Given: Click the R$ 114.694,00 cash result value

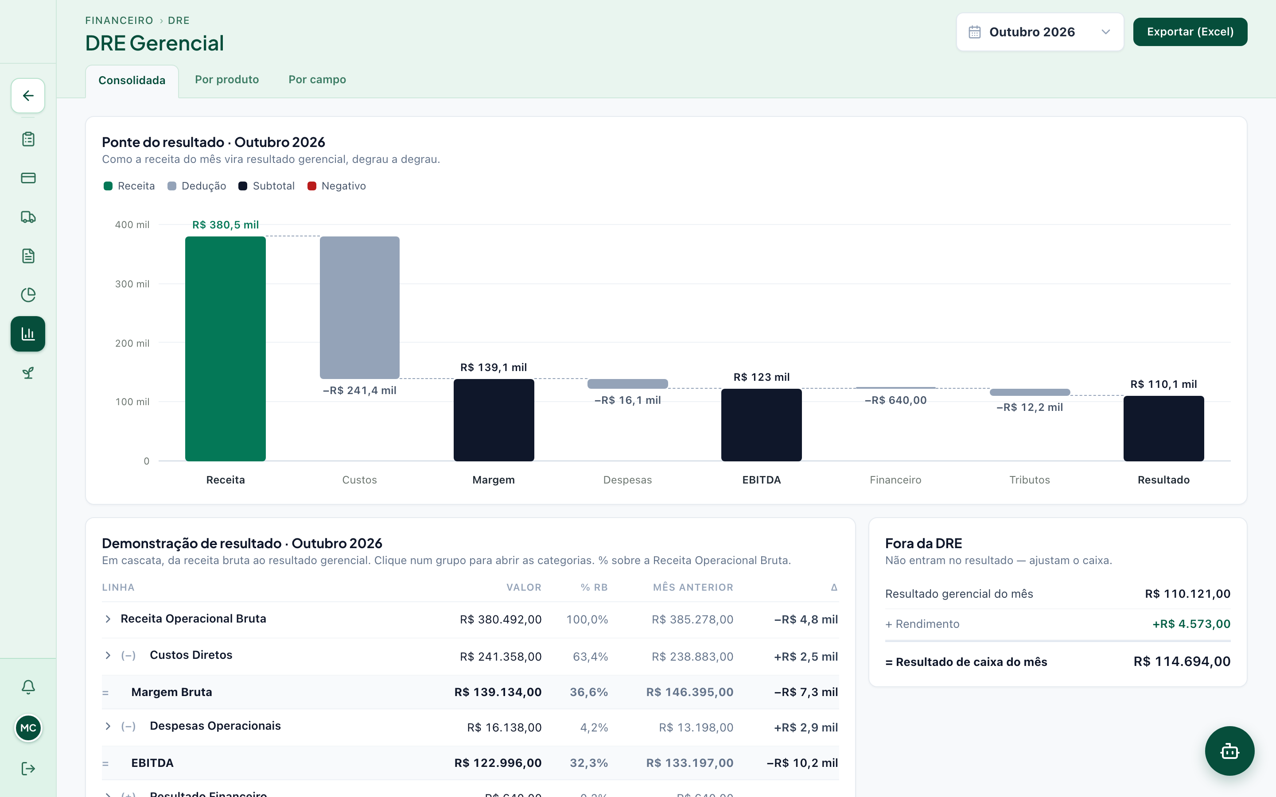Looking at the screenshot, I should [1182, 662].
